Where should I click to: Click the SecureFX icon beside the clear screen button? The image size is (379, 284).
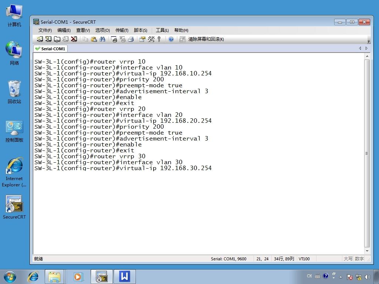click(x=182, y=39)
